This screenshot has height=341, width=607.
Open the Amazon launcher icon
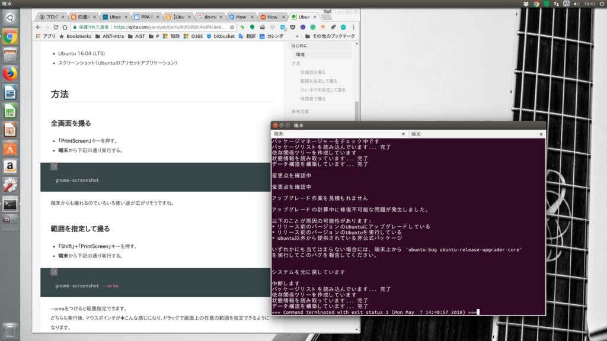click(9, 166)
